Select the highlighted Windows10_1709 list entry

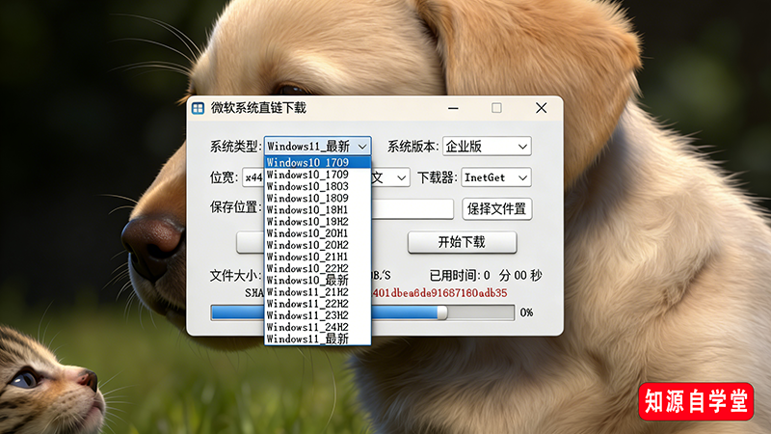tap(318, 162)
